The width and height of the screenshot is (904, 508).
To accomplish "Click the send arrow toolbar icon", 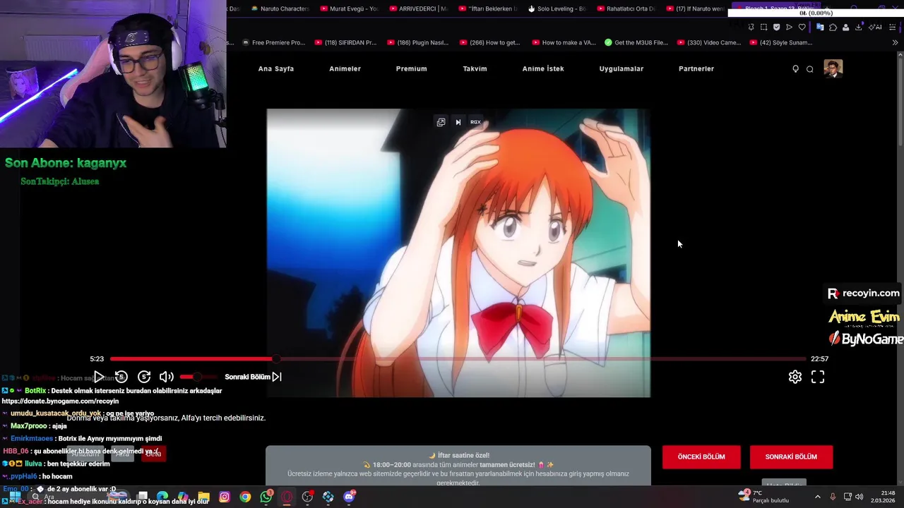I will tap(789, 27).
